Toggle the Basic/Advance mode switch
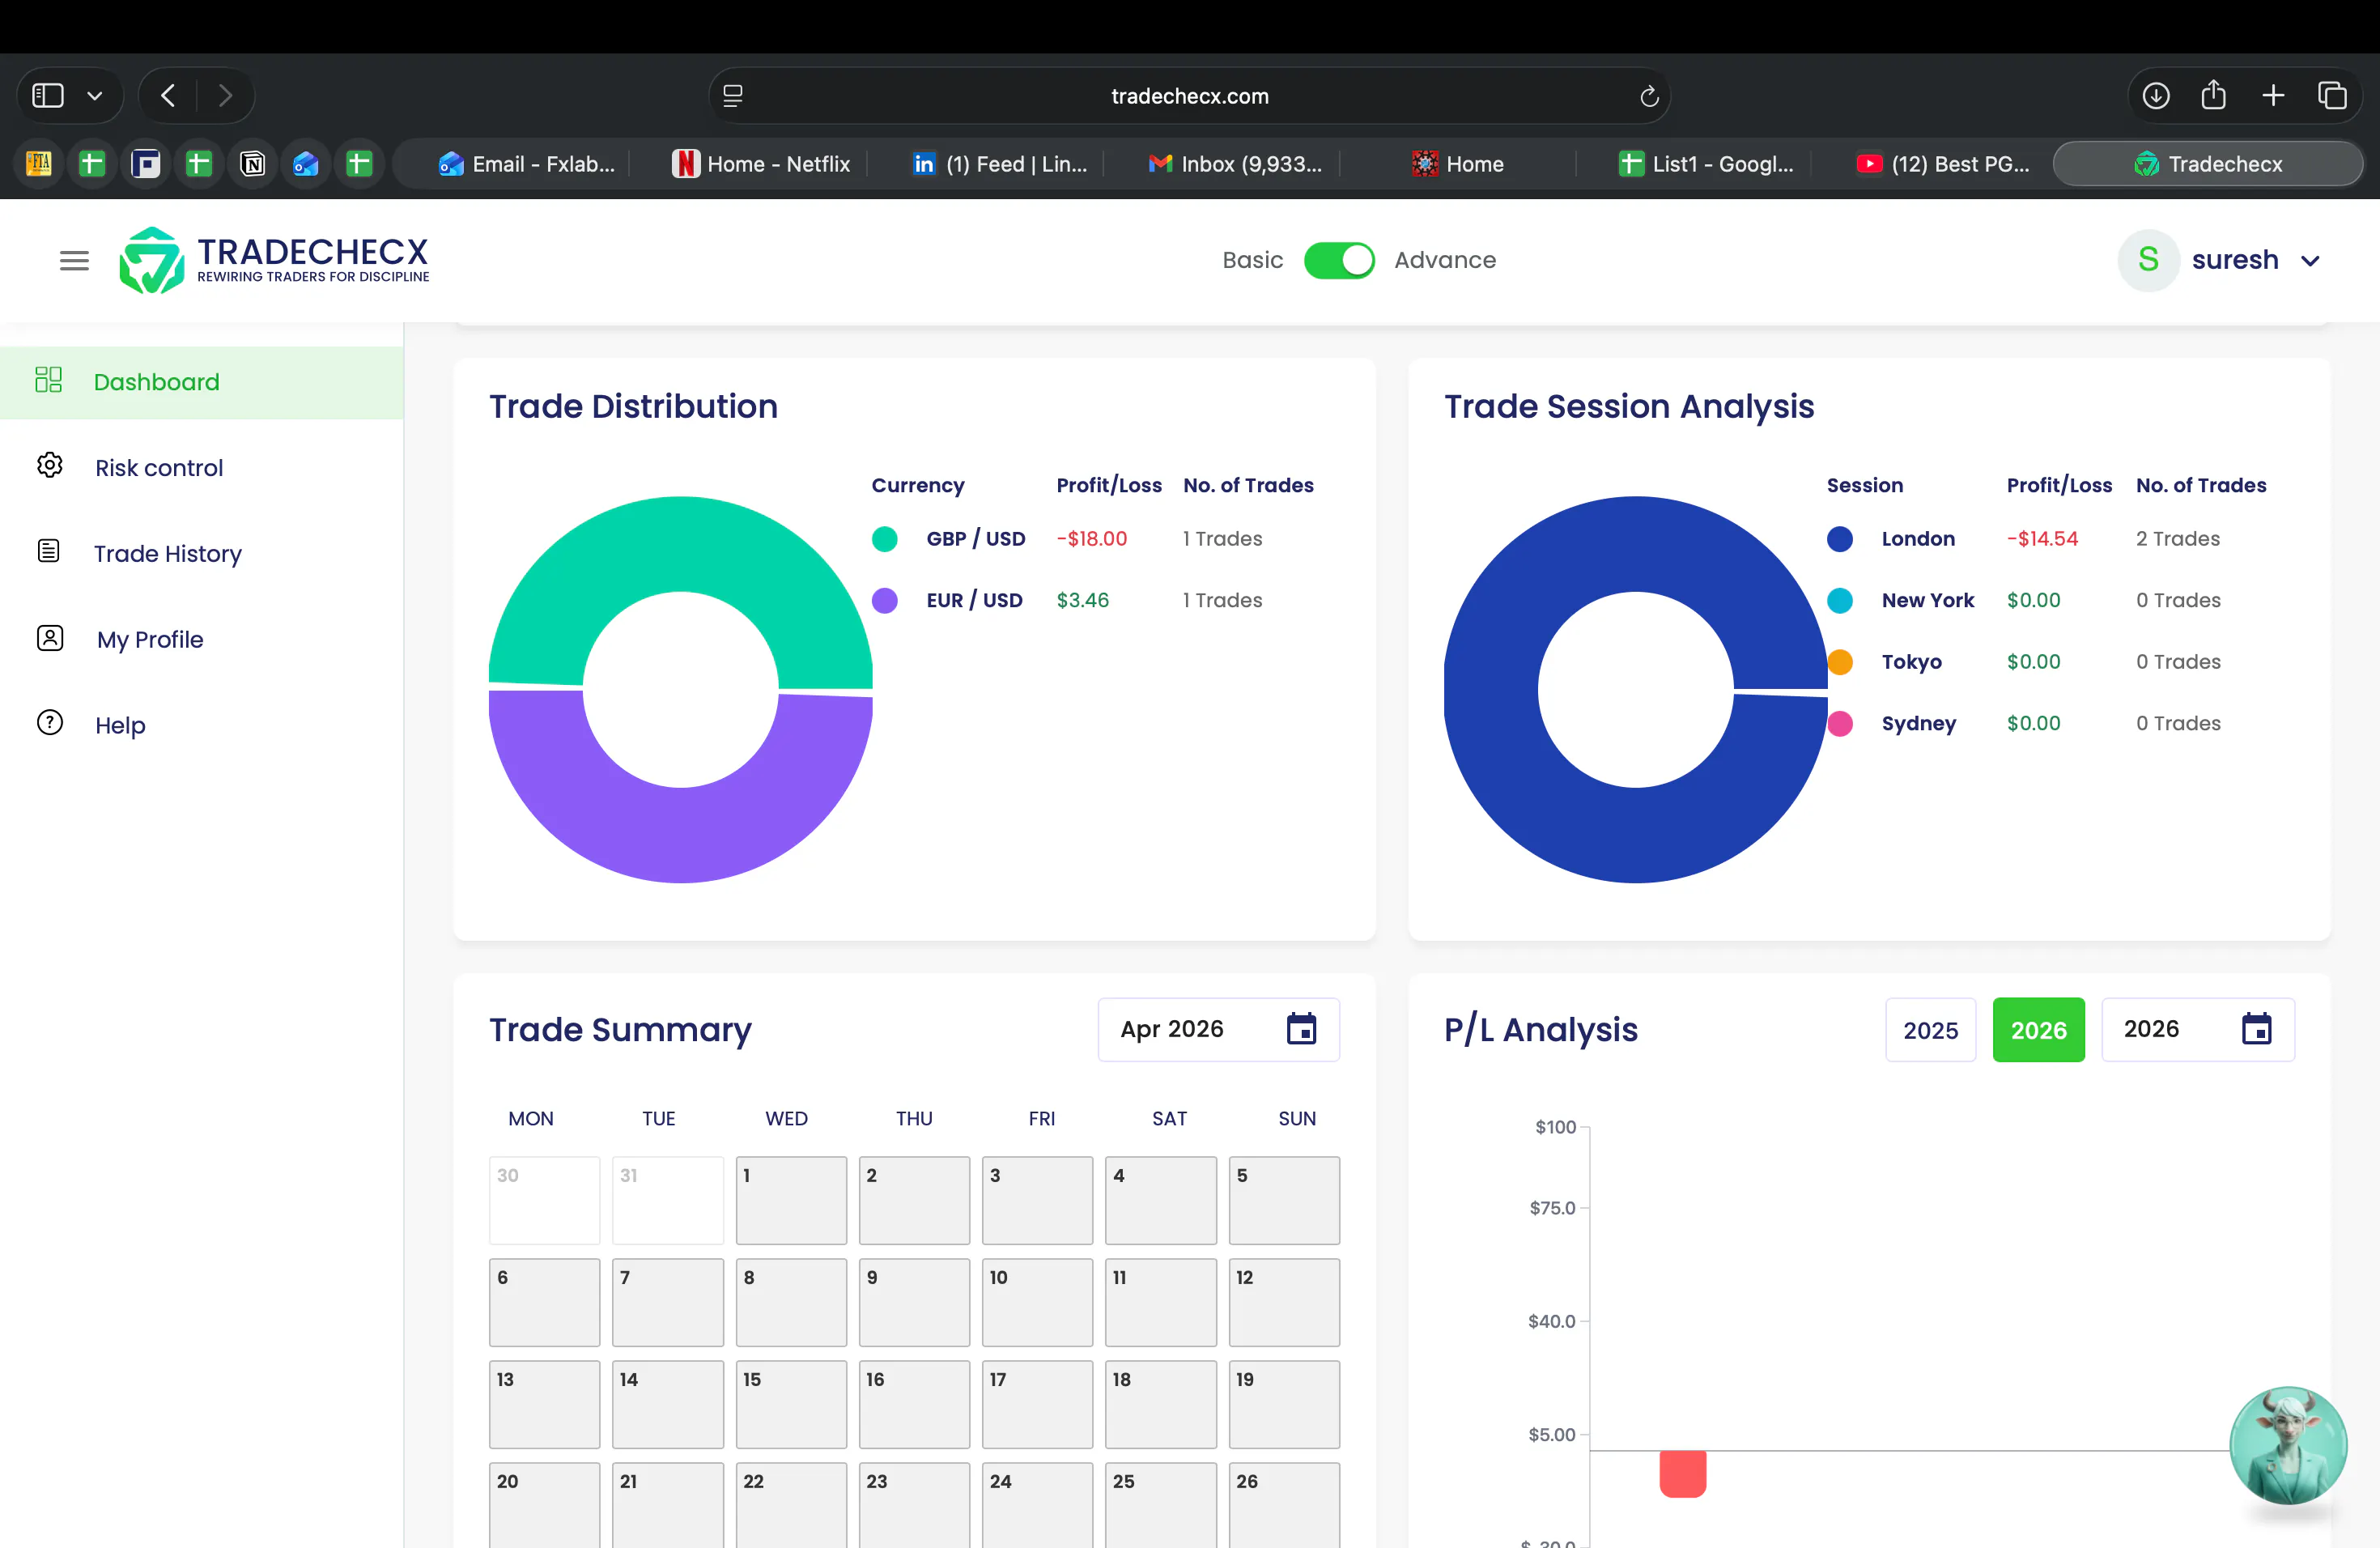The width and height of the screenshot is (2380, 1548). click(x=1339, y=260)
